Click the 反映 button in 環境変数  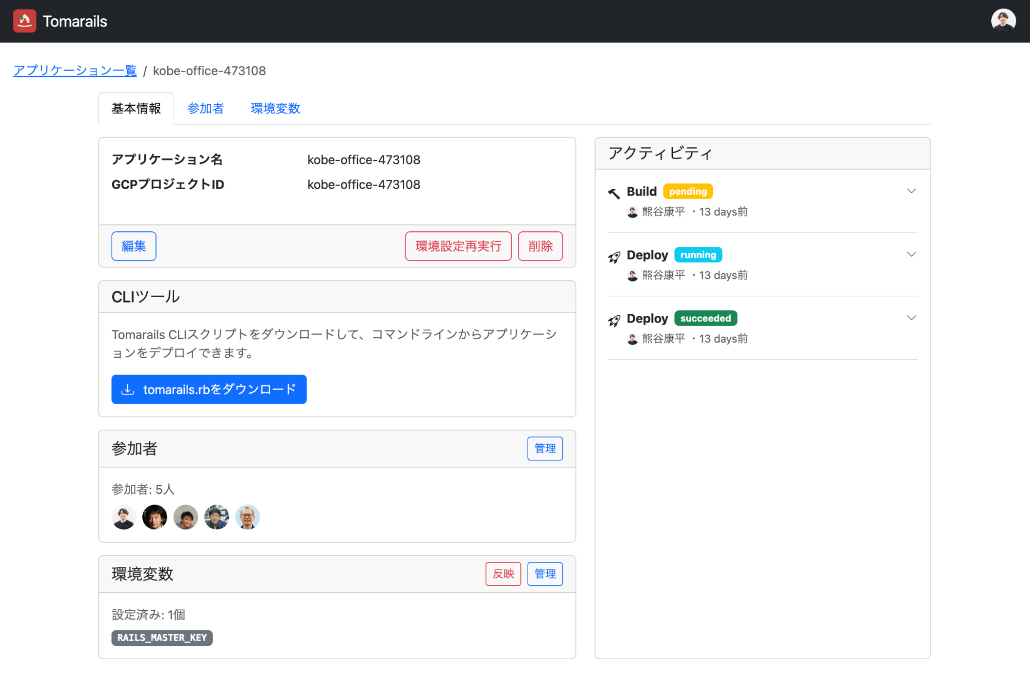[x=503, y=574]
